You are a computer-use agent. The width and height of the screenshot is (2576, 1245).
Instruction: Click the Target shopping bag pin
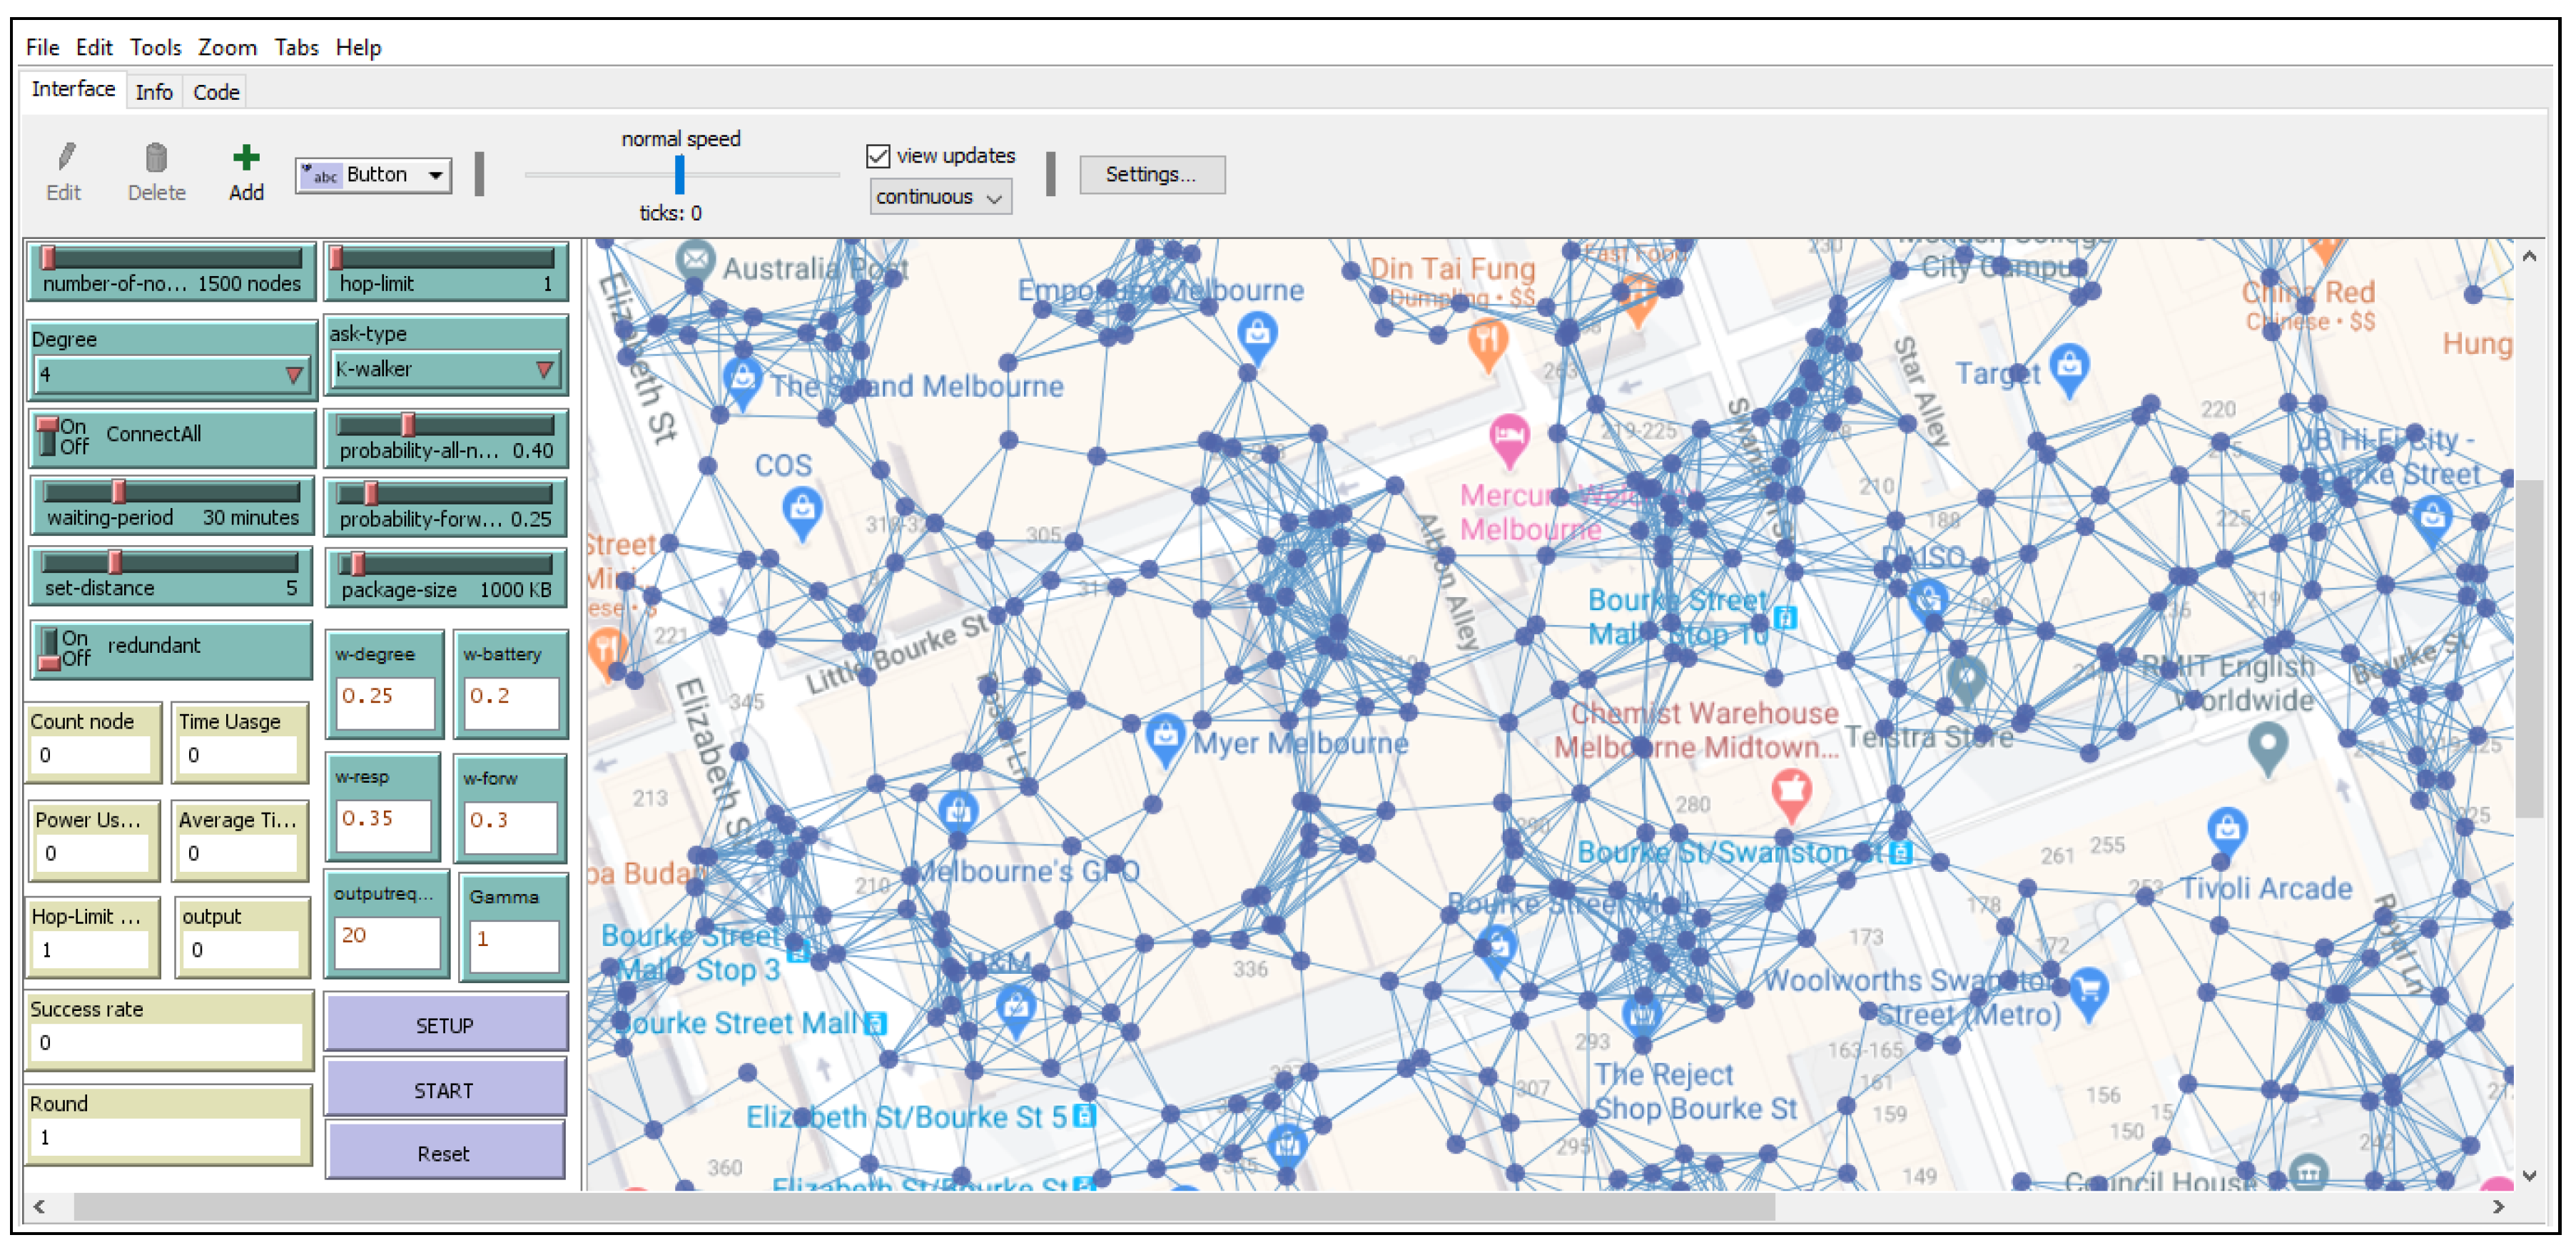(x=2069, y=364)
